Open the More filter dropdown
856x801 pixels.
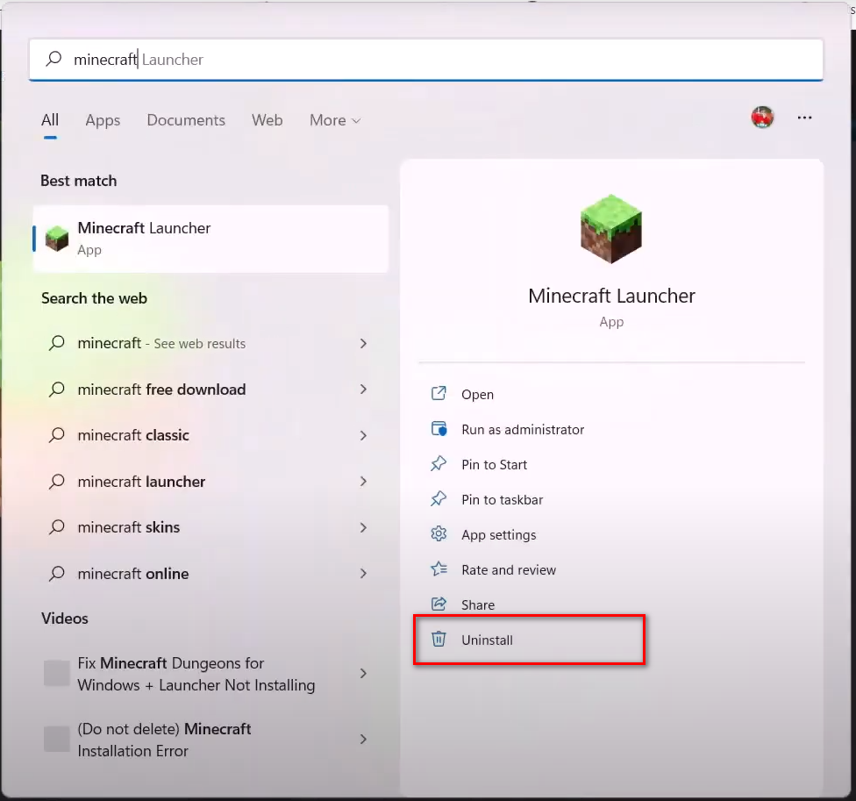pos(335,120)
